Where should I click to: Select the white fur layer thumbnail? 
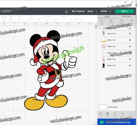[104, 53]
